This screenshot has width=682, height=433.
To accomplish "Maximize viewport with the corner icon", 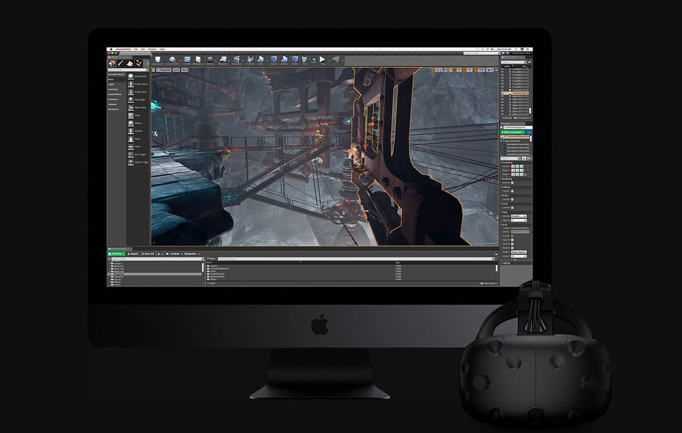I will click(496, 70).
